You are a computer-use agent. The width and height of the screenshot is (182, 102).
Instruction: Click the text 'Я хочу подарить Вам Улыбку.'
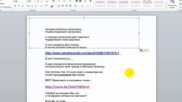(x=62, y=45)
